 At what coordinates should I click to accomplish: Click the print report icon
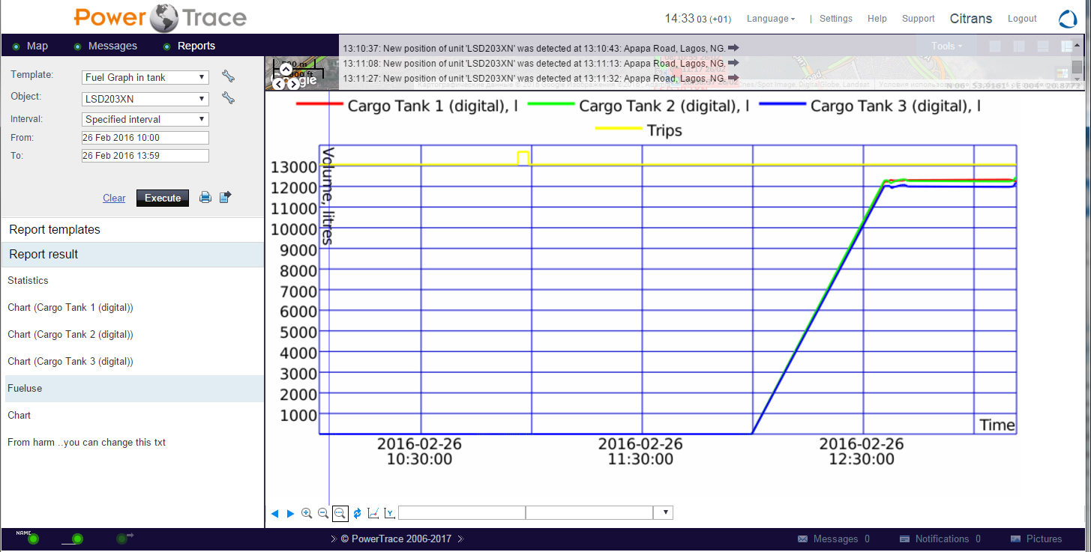point(205,198)
